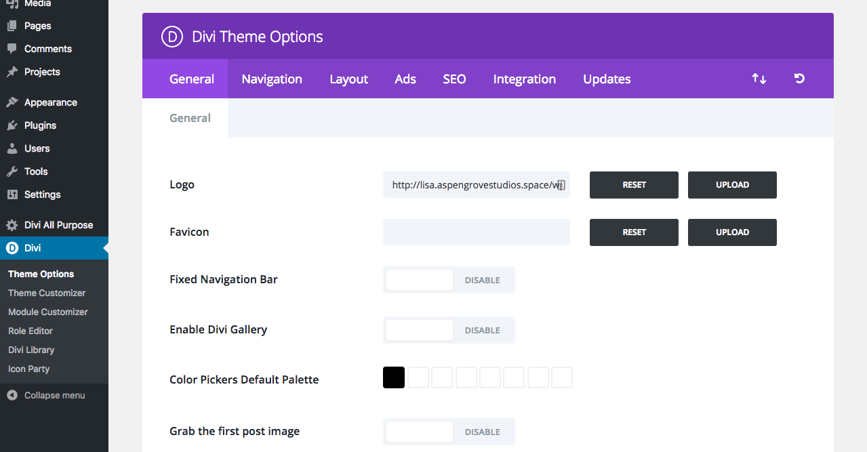
Task: Click the icon inside the Logo URL field
Action: point(561,185)
